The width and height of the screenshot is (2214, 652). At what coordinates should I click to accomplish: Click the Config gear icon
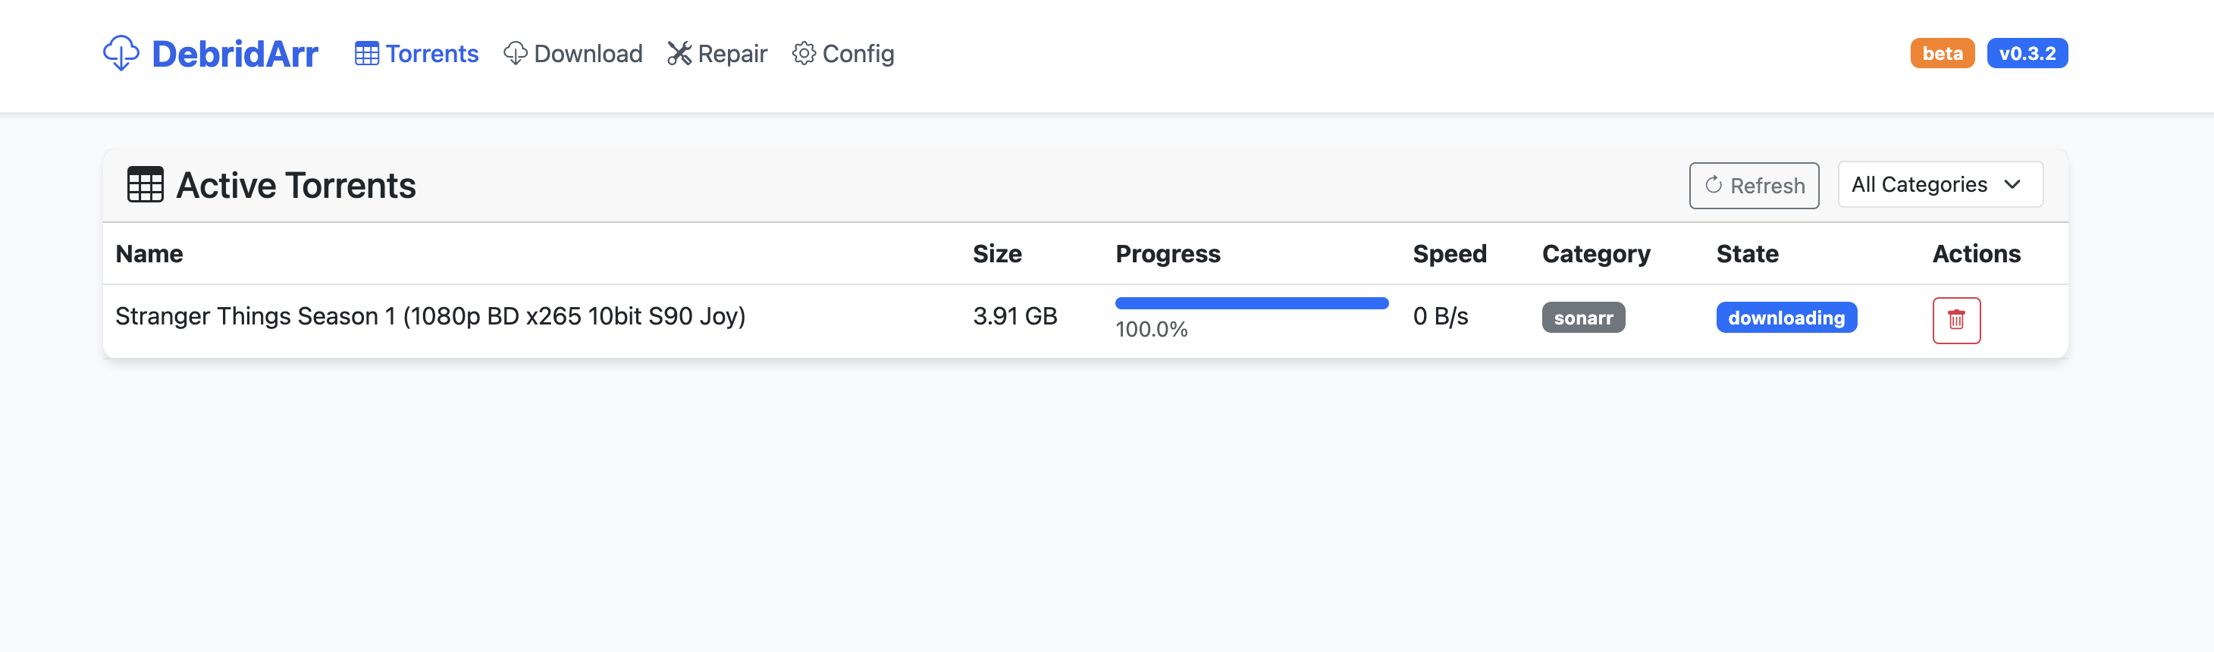(x=804, y=54)
